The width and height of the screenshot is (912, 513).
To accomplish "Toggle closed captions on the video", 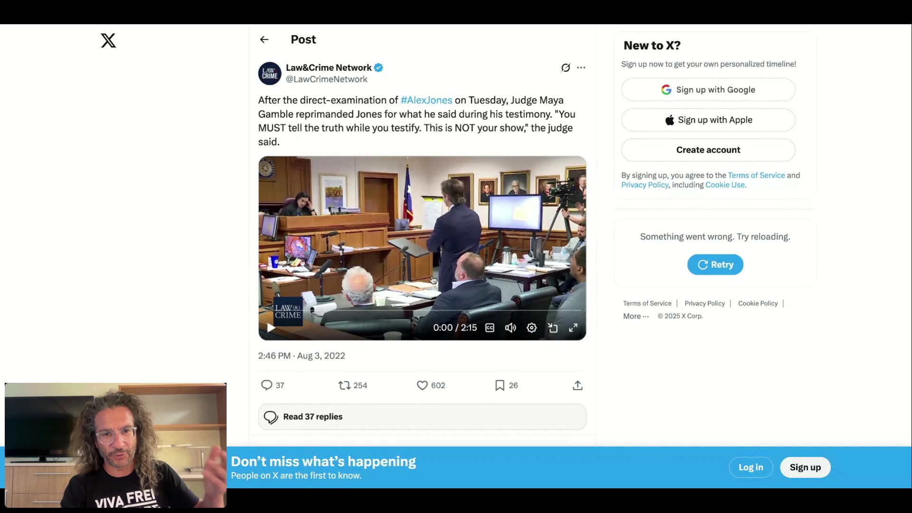I will pyautogui.click(x=490, y=328).
